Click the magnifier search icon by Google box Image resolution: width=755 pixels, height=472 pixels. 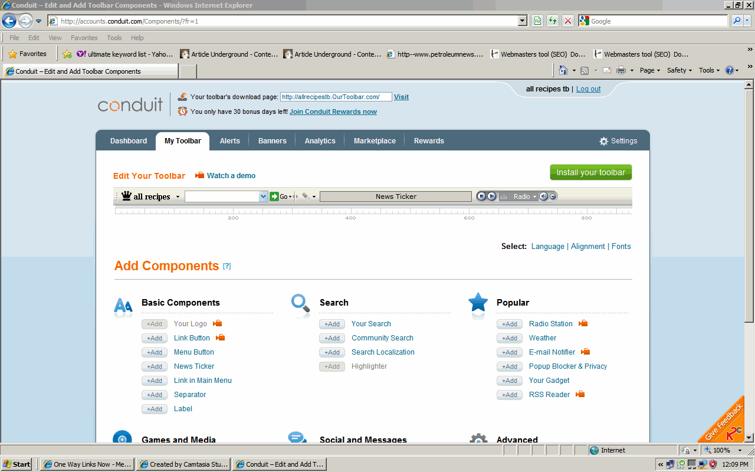click(737, 21)
